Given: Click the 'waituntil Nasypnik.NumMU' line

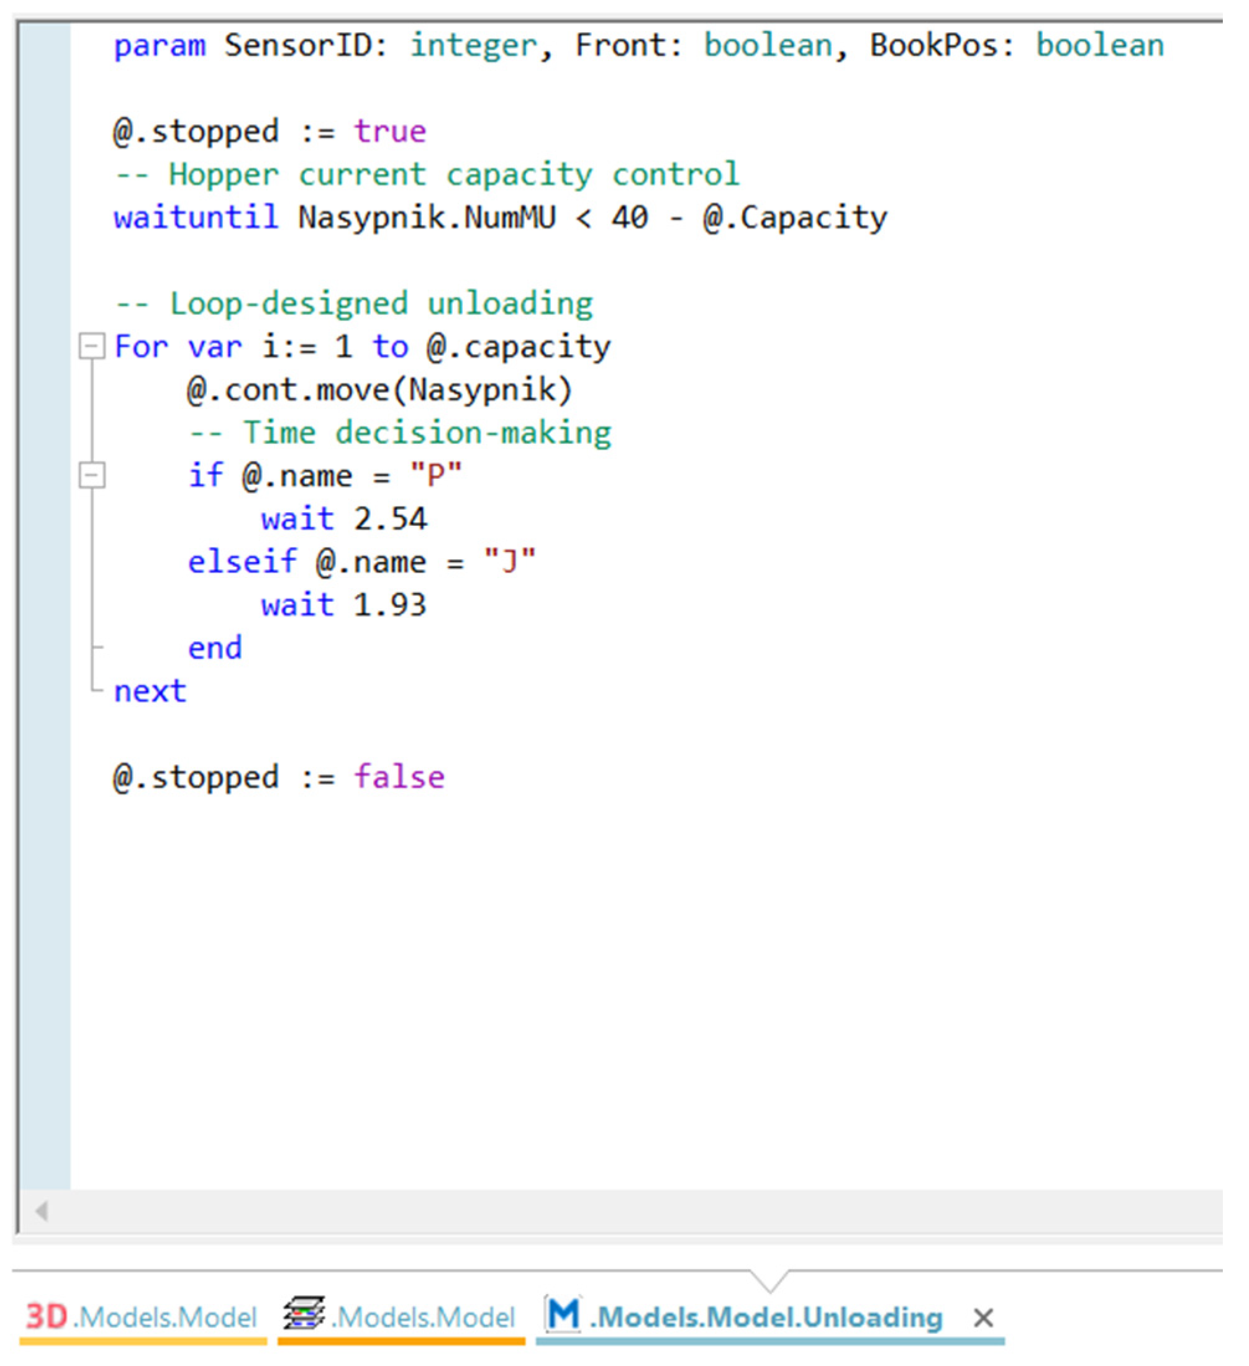Looking at the screenshot, I should pyautogui.click(x=500, y=217).
